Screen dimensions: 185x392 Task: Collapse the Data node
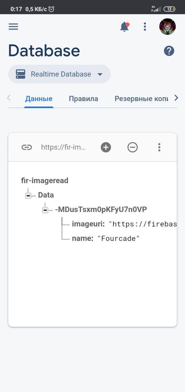tap(28, 195)
